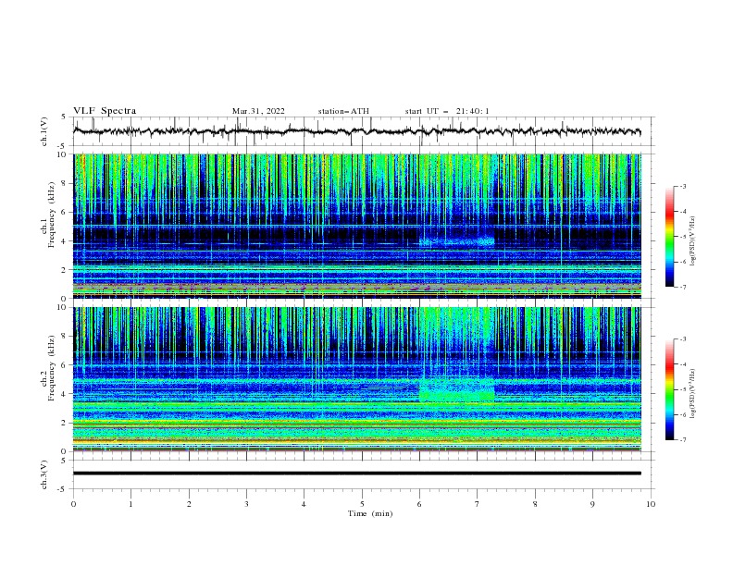Click the date 'Mar.31, 2022'
This screenshot has height=566, width=733.
258,111
